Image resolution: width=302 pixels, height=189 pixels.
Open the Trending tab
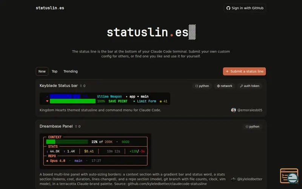71,71
